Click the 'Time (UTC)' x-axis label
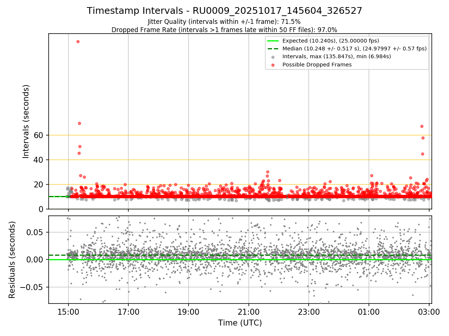This screenshot has width=449, height=336. pos(240,323)
